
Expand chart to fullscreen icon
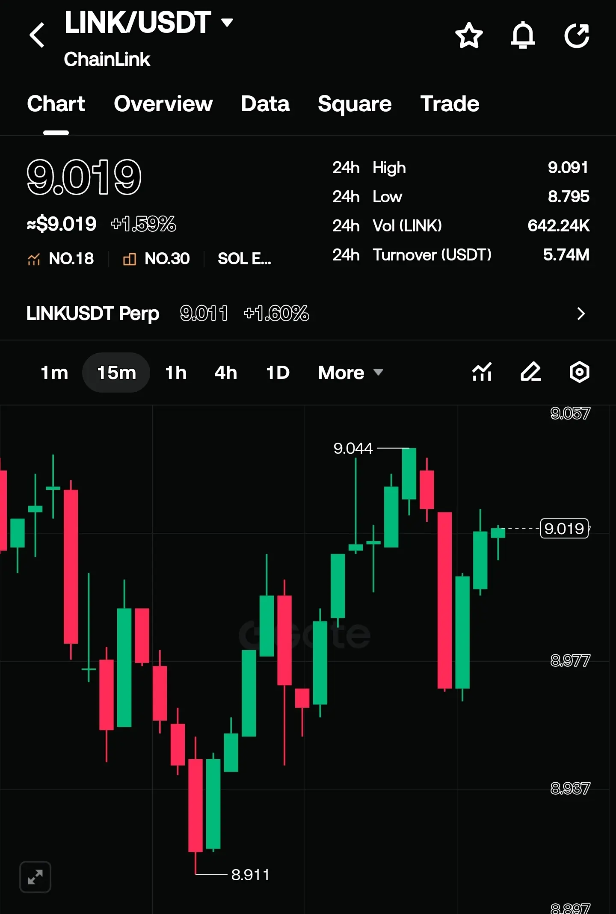[35, 877]
